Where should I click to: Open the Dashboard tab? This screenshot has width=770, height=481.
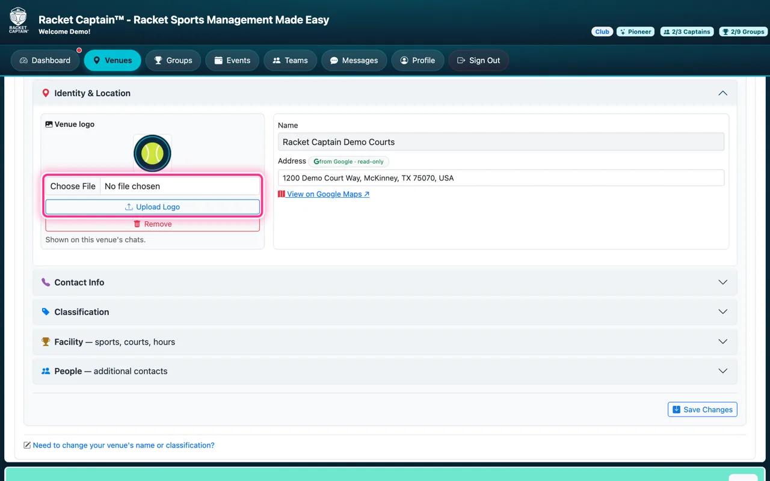(45, 60)
